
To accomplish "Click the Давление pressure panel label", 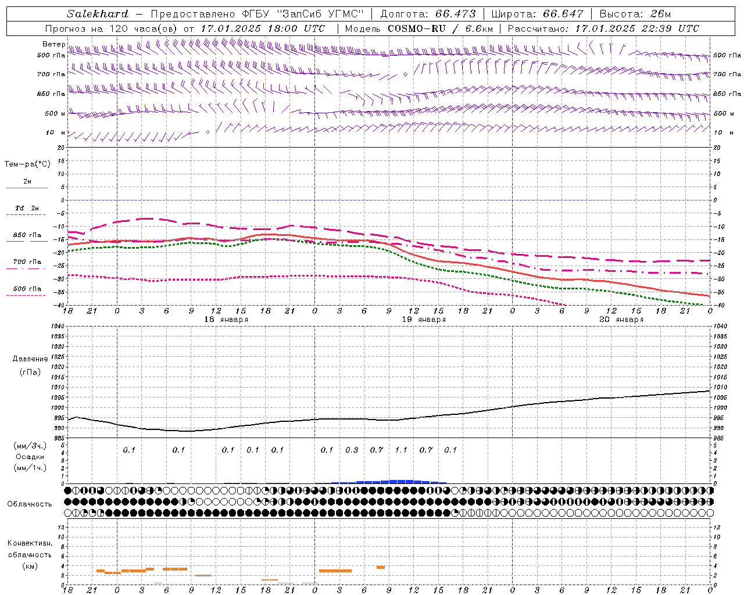I will click(x=30, y=359).
